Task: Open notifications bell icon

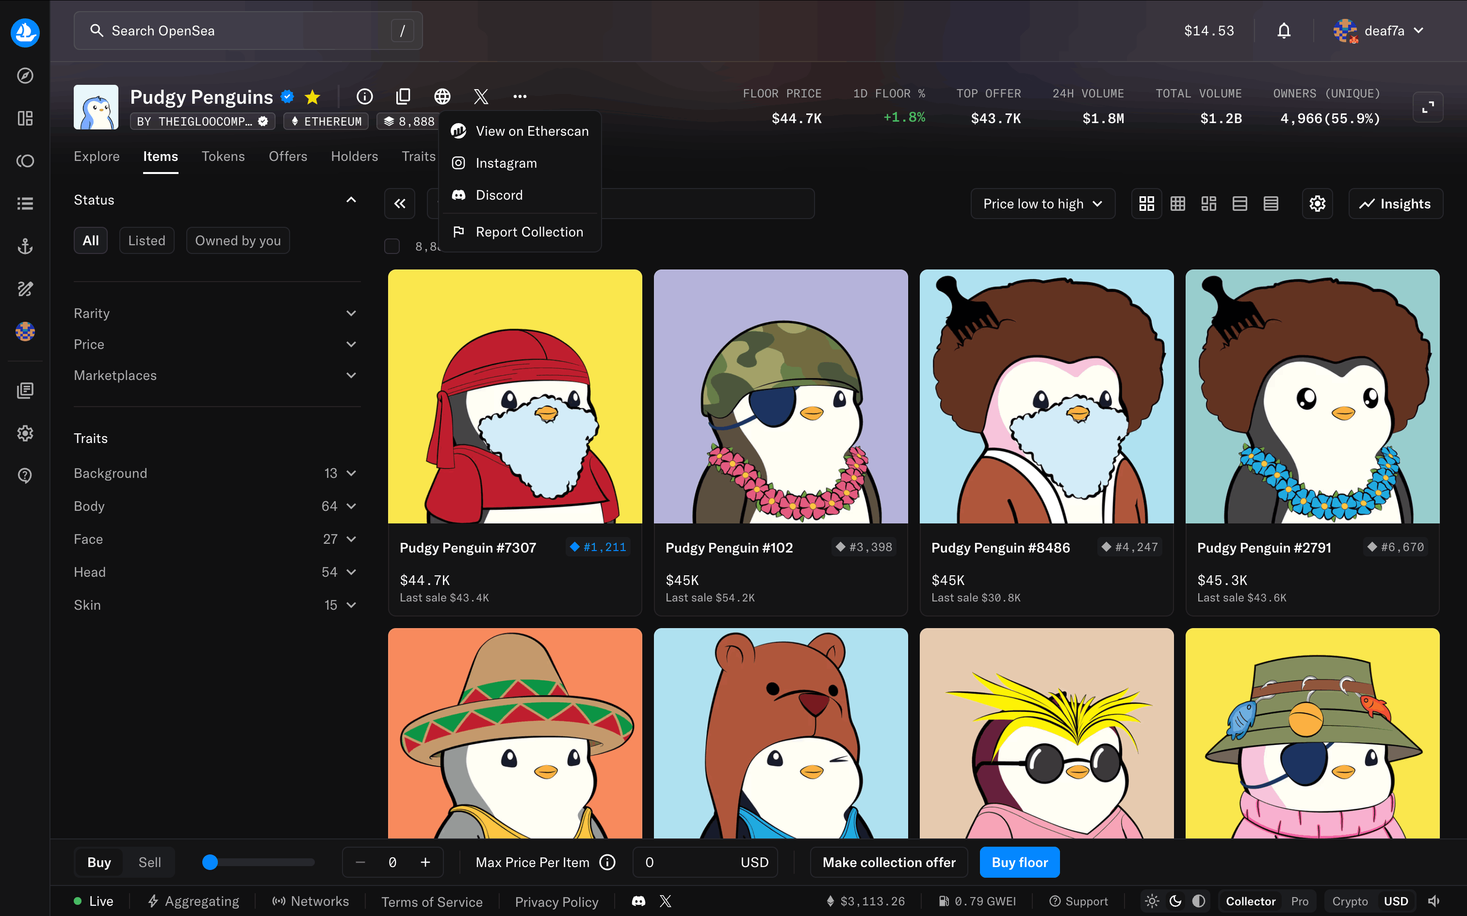Action: (1283, 31)
